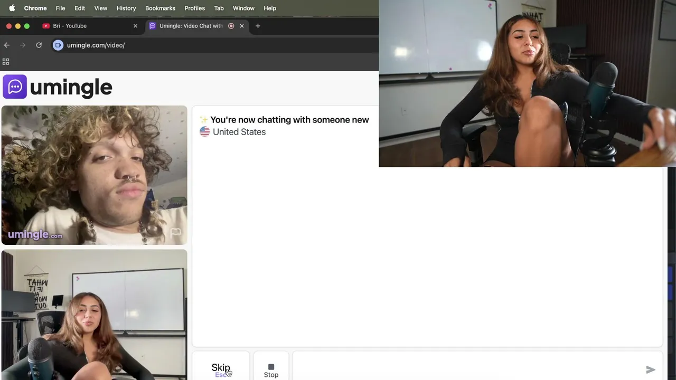Click the "You're now chatting with someone new" text
This screenshot has height=380, width=676.
point(289,120)
